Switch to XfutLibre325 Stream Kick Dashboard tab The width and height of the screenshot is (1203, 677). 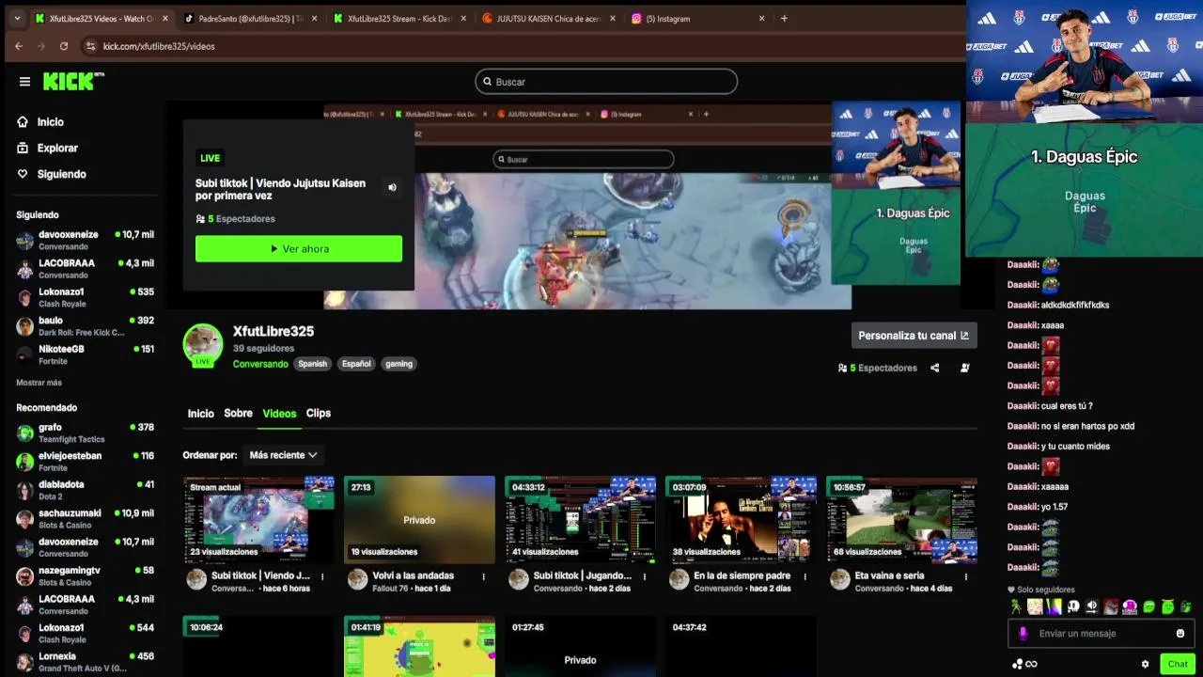pos(398,18)
